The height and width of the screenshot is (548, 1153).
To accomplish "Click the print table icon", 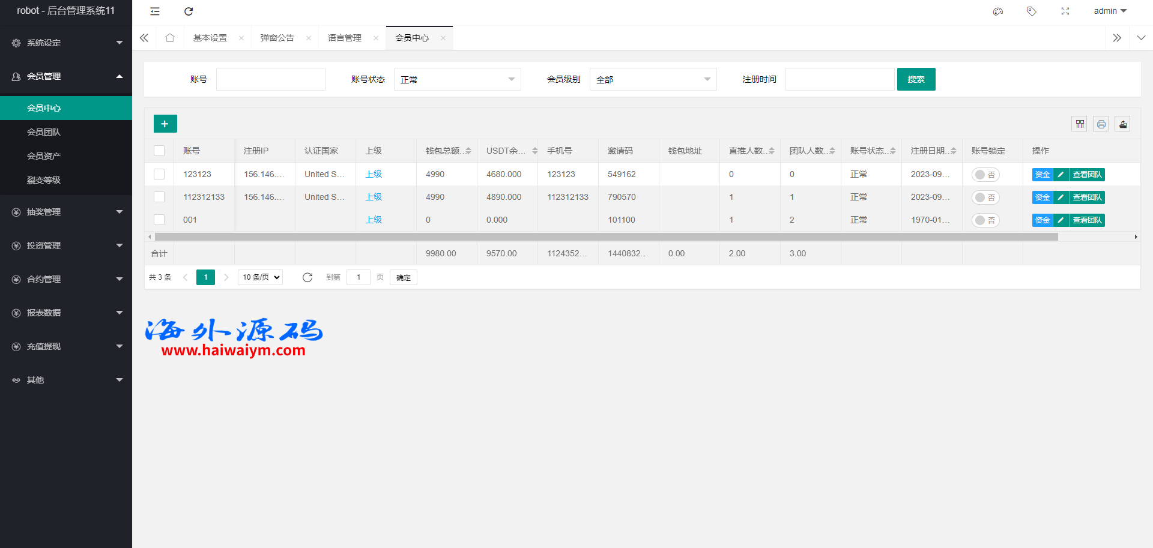I will (1101, 124).
